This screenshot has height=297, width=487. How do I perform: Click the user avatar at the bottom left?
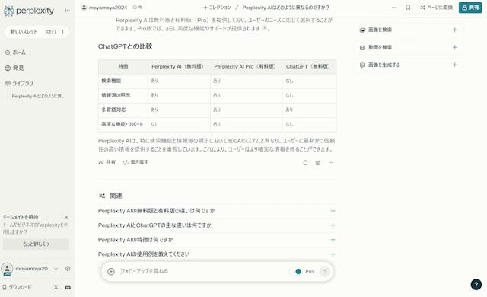coord(7,269)
